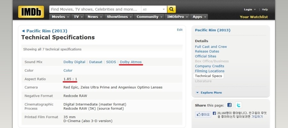Image resolution: width=288 pixels, height=128 pixels.
Task: Open the Help link
Action: [x=265, y=10]
